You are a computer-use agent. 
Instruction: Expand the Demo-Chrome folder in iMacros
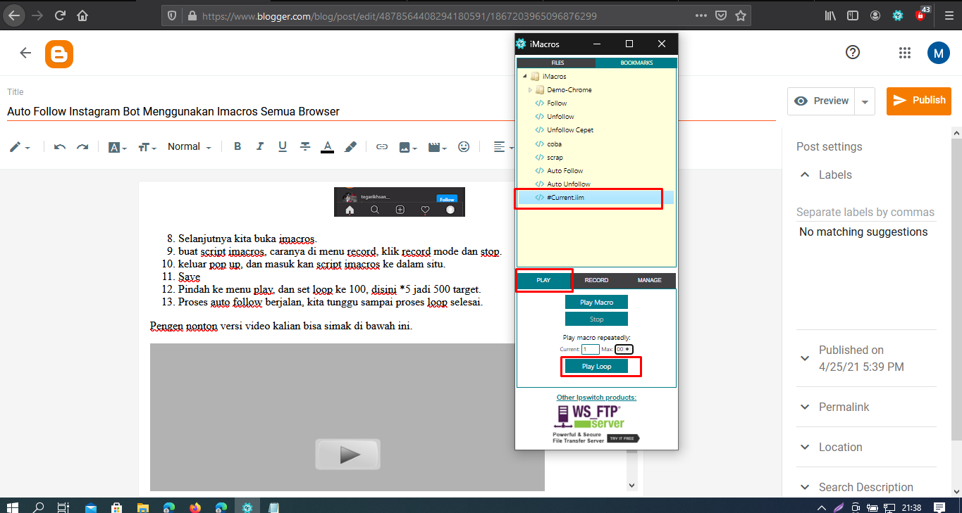[x=530, y=89]
